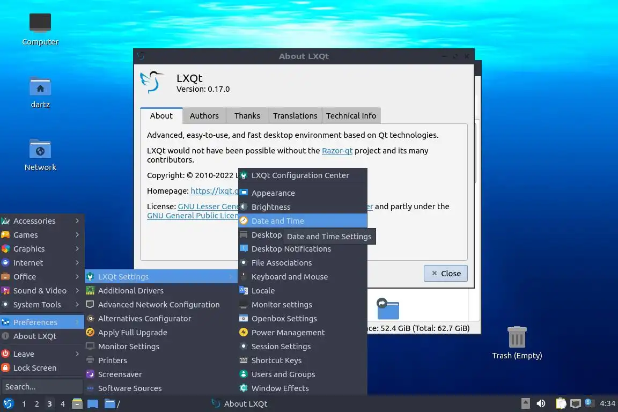Open LXQt Configuration Center

[303, 175]
